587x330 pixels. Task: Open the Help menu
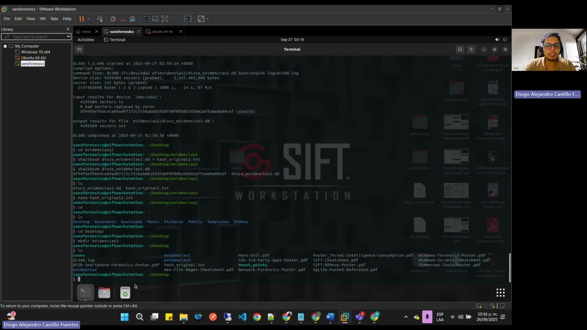click(67, 19)
